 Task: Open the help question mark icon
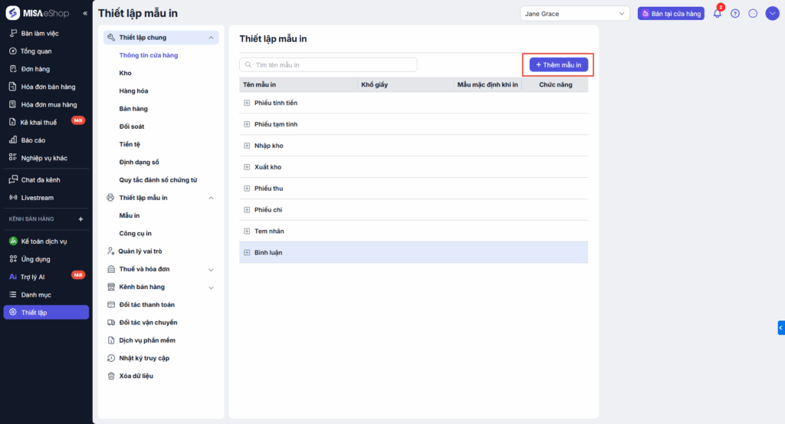[735, 14]
